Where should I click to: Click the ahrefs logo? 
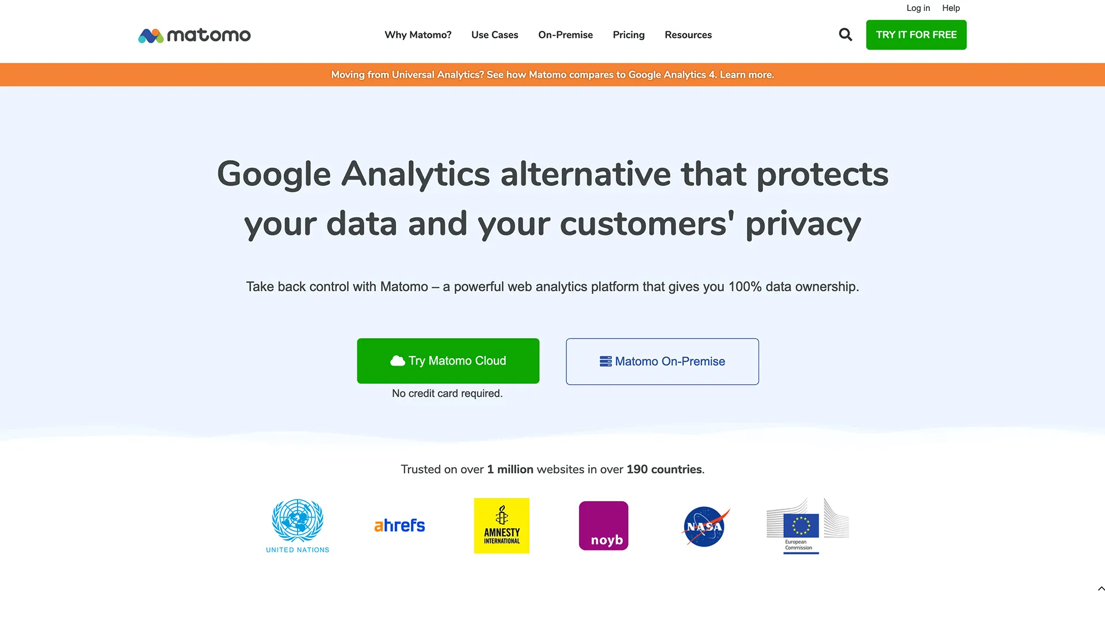(399, 525)
